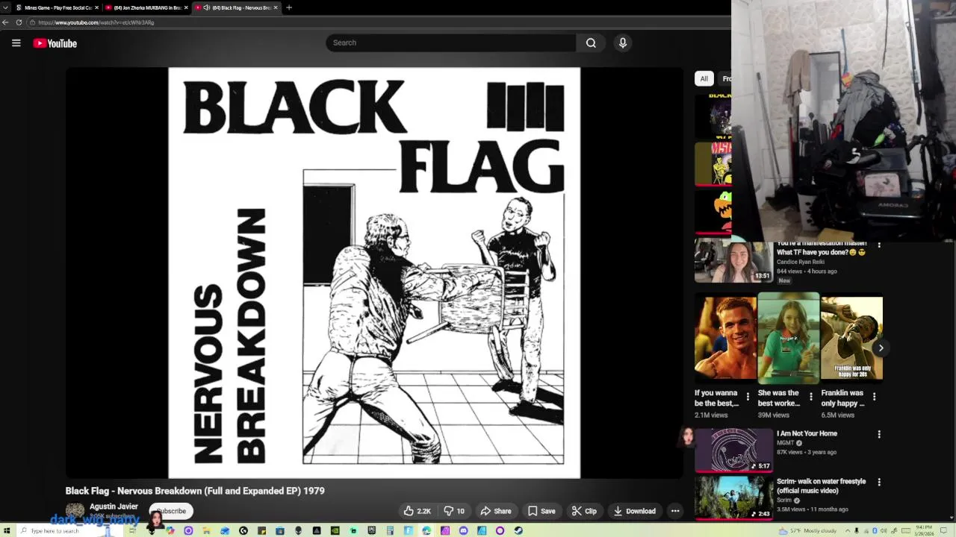The width and height of the screenshot is (956, 537).
Task: Go to the YouTube home logo
Action: pos(55,43)
